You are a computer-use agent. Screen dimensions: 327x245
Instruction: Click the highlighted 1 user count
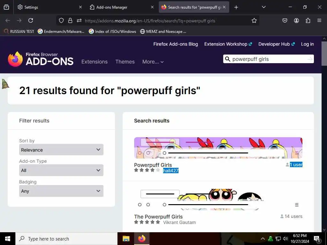(296, 165)
